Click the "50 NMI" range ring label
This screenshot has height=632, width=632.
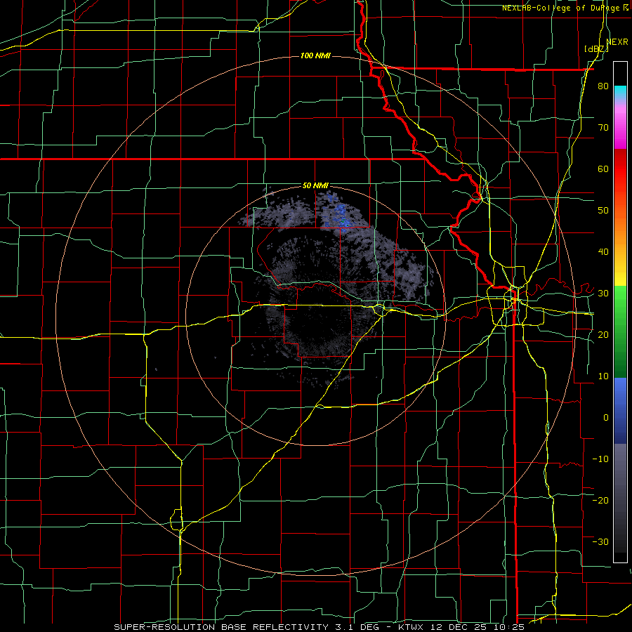pyautogui.click(x=315, y=186)
